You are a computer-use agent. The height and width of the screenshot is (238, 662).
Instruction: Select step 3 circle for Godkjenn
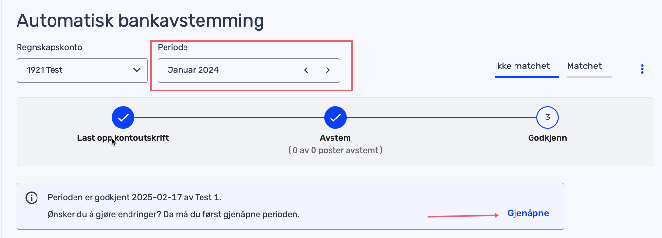tap(548, 117)
